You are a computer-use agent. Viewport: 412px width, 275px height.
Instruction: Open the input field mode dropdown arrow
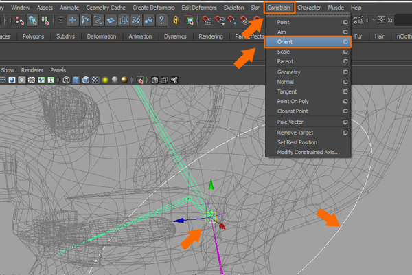374,20
